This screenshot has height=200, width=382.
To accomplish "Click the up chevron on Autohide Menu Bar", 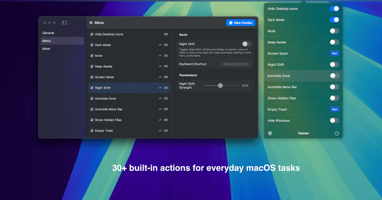I will point(160,109).
